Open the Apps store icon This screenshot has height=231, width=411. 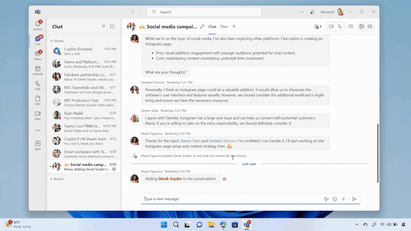tap(38, 145)
